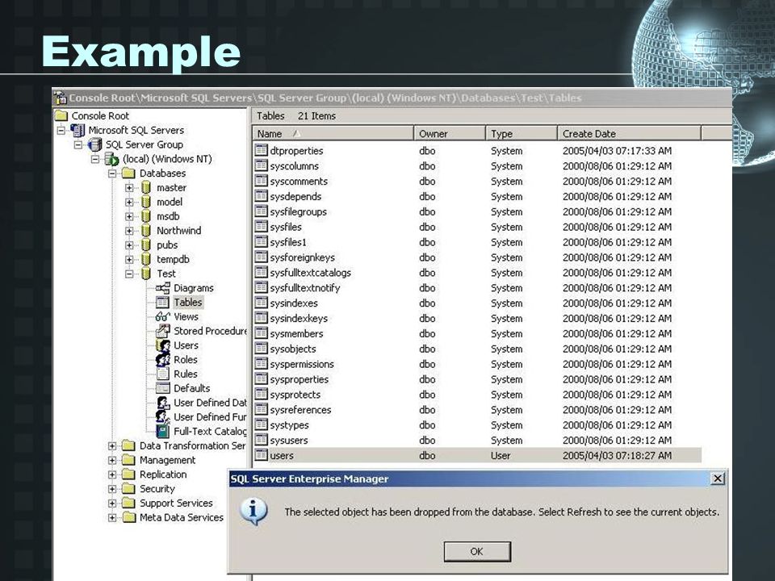This screenshot has width=775, height=581.
Task: Click the pubs database label
Action: [167, 245]
